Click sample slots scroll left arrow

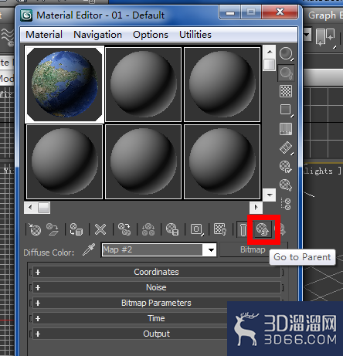coord(30,208)
